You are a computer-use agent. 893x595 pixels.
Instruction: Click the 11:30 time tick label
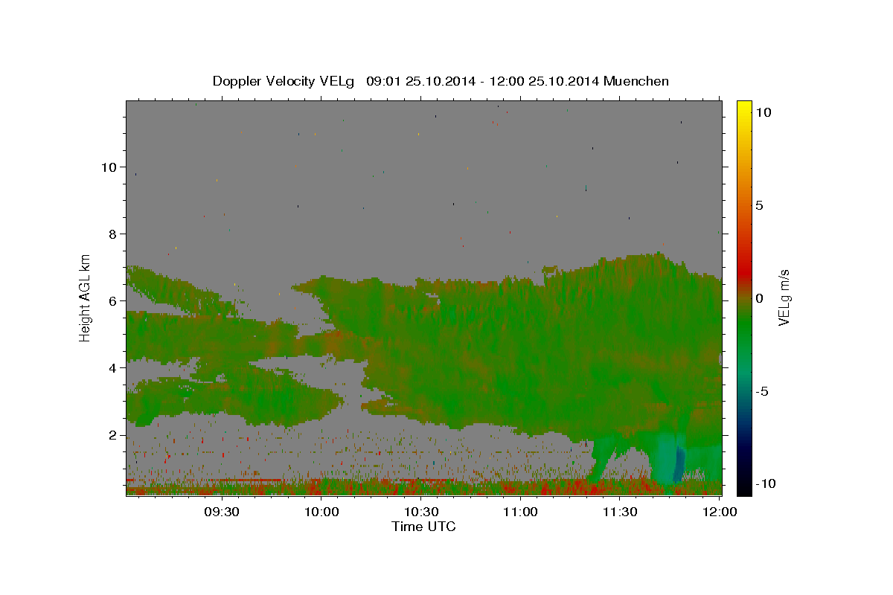tap(620, 512)
